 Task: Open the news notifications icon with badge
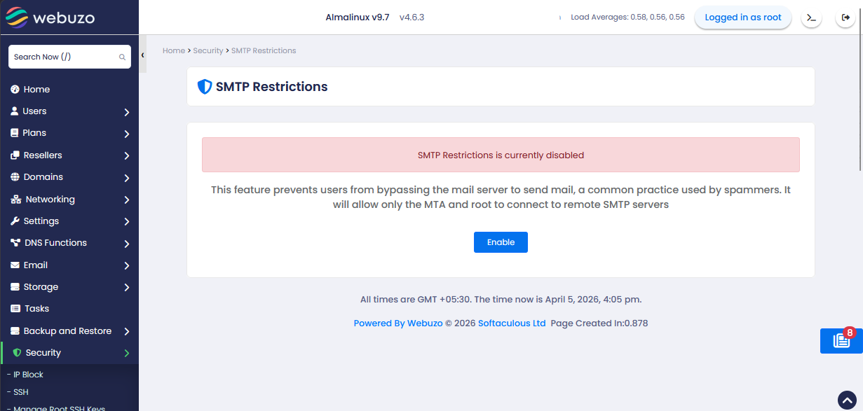pos(841,341)
